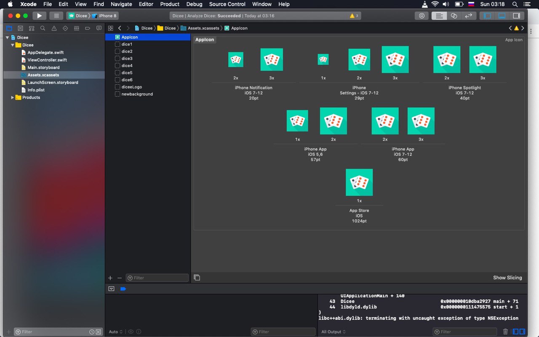Image resolution: width=539 pixels, height=337 pixels.
Task: Choose the iPhone 8 run destination
Action: pyautogui.click(x=104, y=16)
